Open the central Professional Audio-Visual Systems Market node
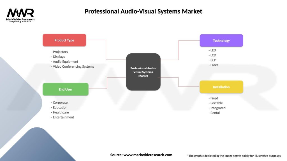This screenshot has height=161, width=287. tap(143, 72)
